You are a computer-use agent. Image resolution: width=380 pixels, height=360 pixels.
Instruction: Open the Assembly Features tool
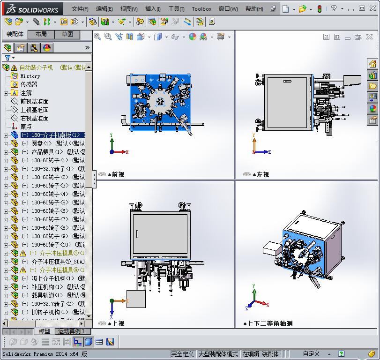click(105, 22)
